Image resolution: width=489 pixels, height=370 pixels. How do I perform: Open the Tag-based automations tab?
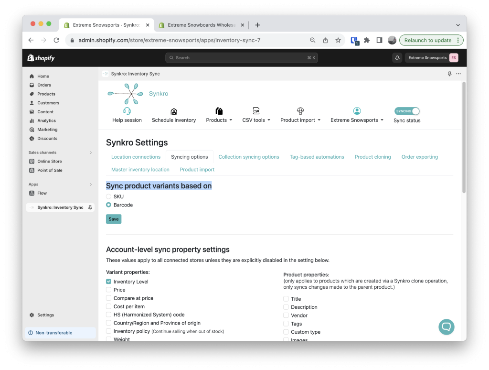point(317,157)
